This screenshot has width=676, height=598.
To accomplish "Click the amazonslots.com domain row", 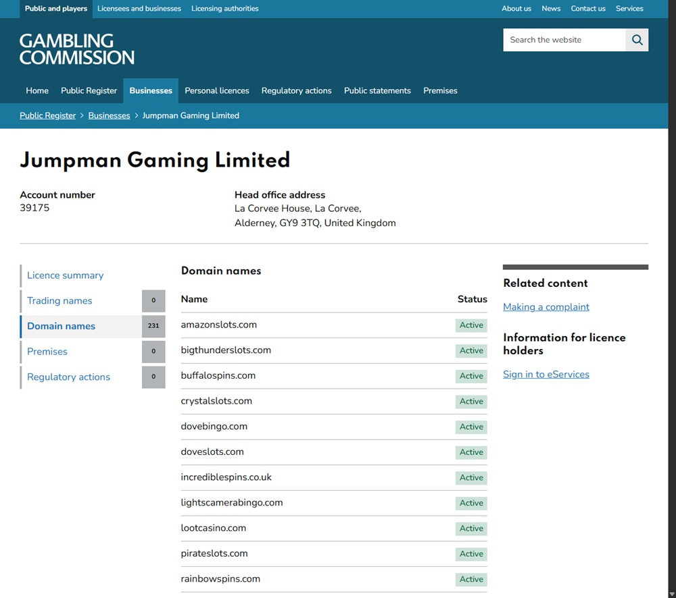I will click(x=334, y=325).
